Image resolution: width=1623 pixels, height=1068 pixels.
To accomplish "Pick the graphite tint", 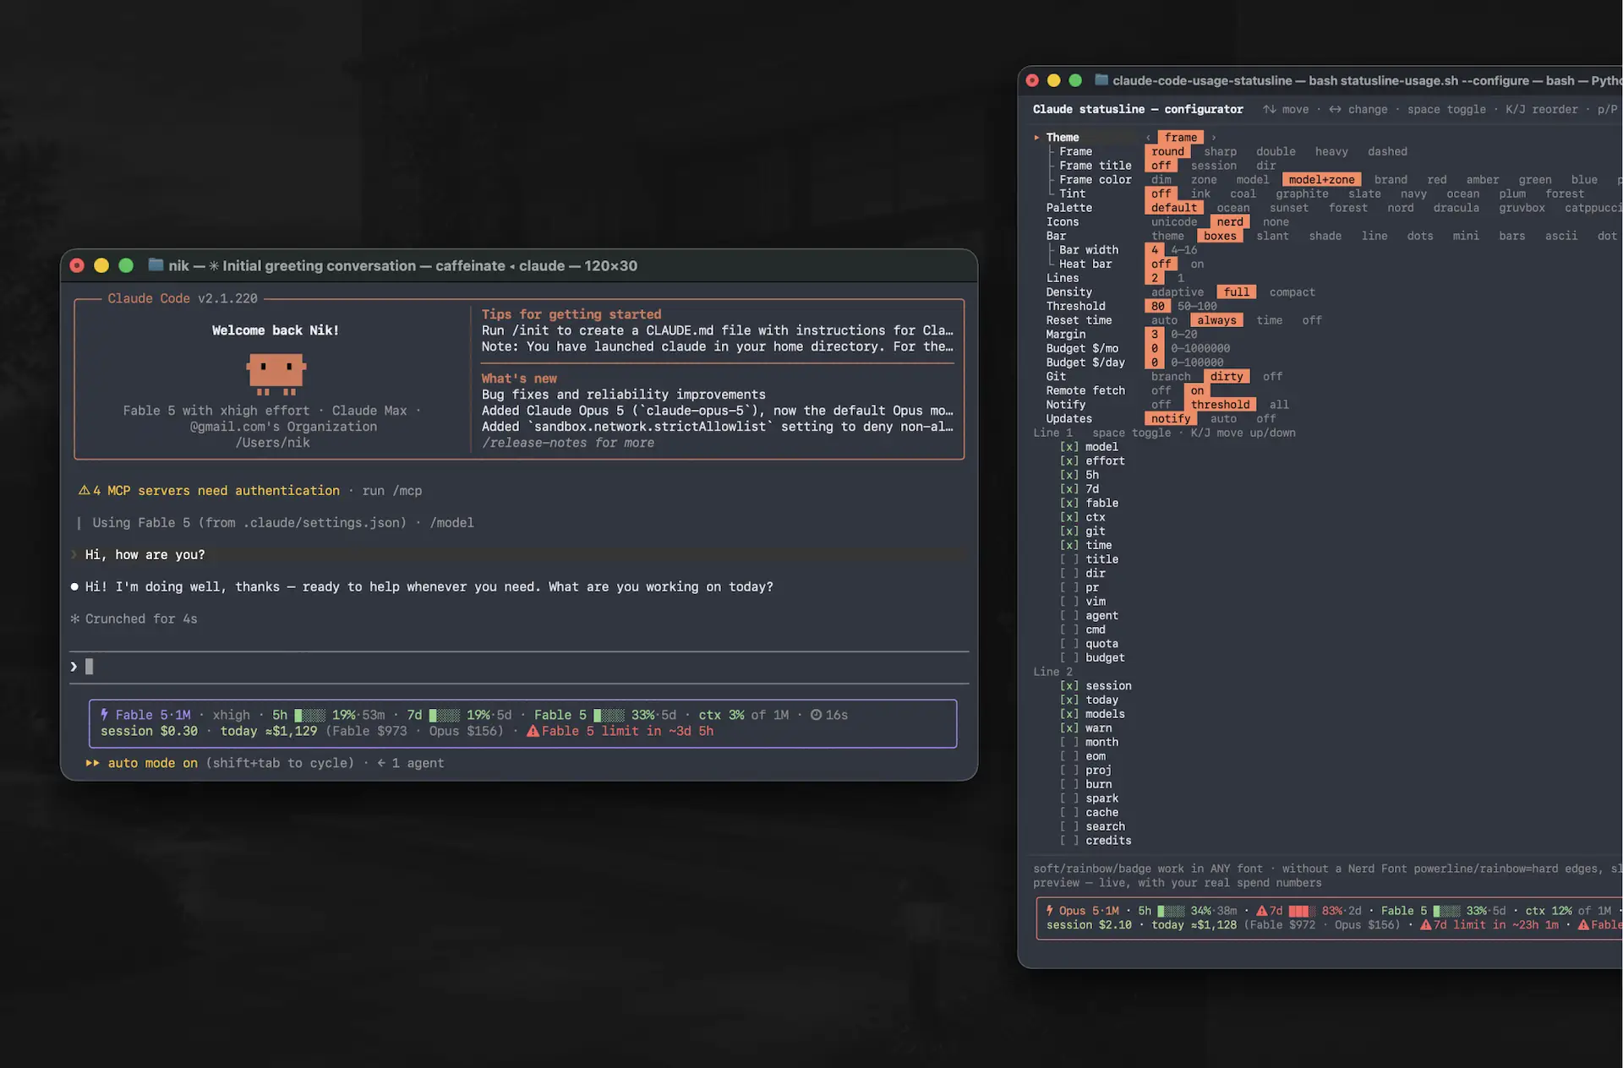I will [1303, 194].
